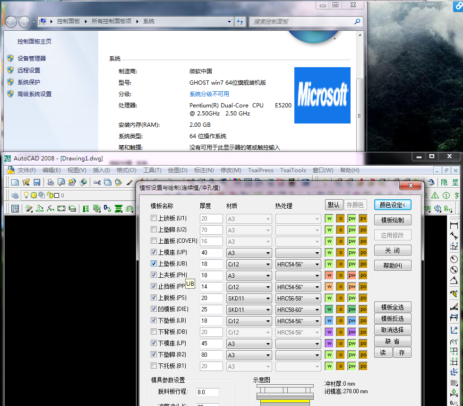This screenshot has width=463, height=406.
Task: Click the 搜索控制面板 search box
Action: point(306,22)
